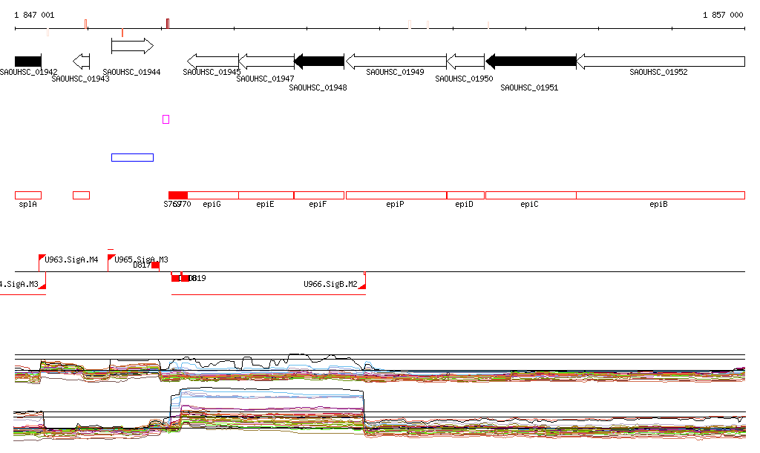
Task: Click the 1 847 001 coordinate label
Action: click(34, 15)
